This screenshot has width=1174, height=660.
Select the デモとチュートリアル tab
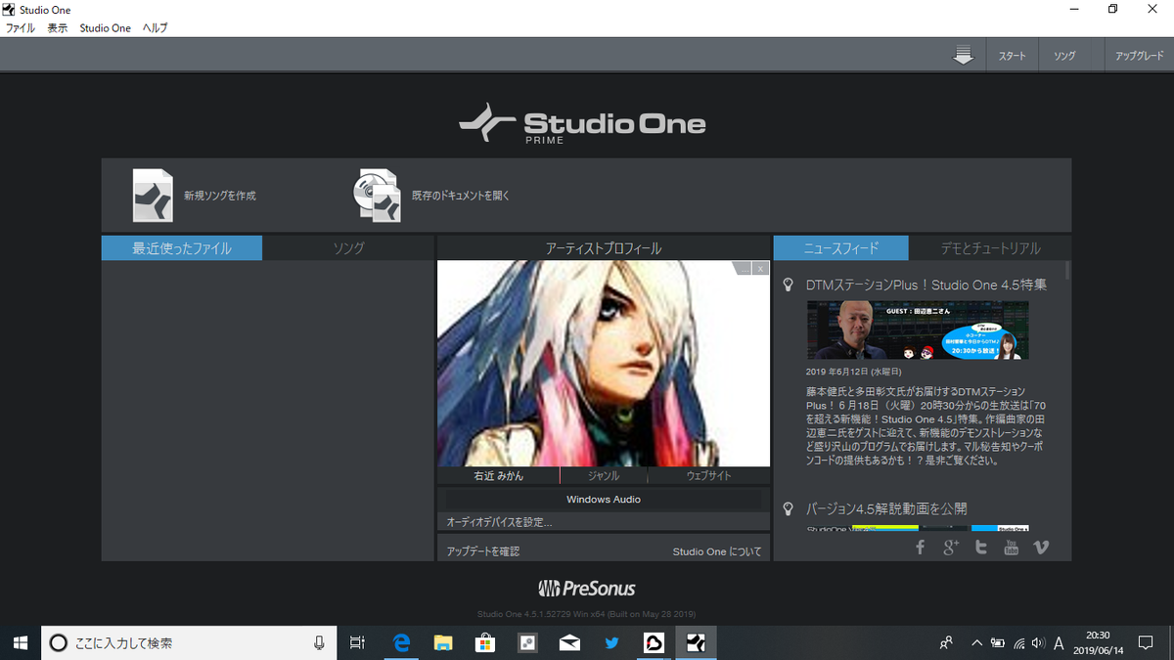point(990,248)
